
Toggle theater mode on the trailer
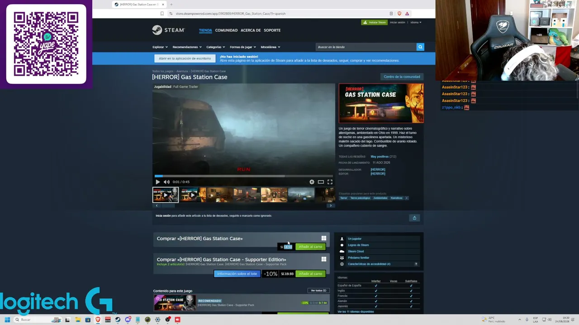(321, 182)
